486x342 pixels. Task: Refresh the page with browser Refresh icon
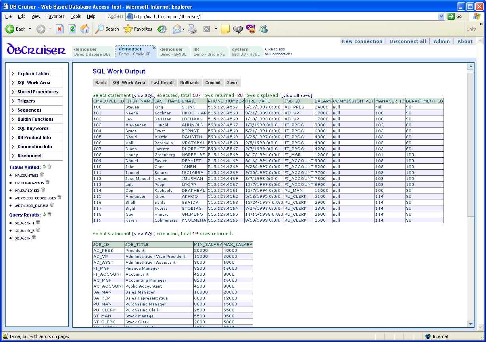pos(72,29)
